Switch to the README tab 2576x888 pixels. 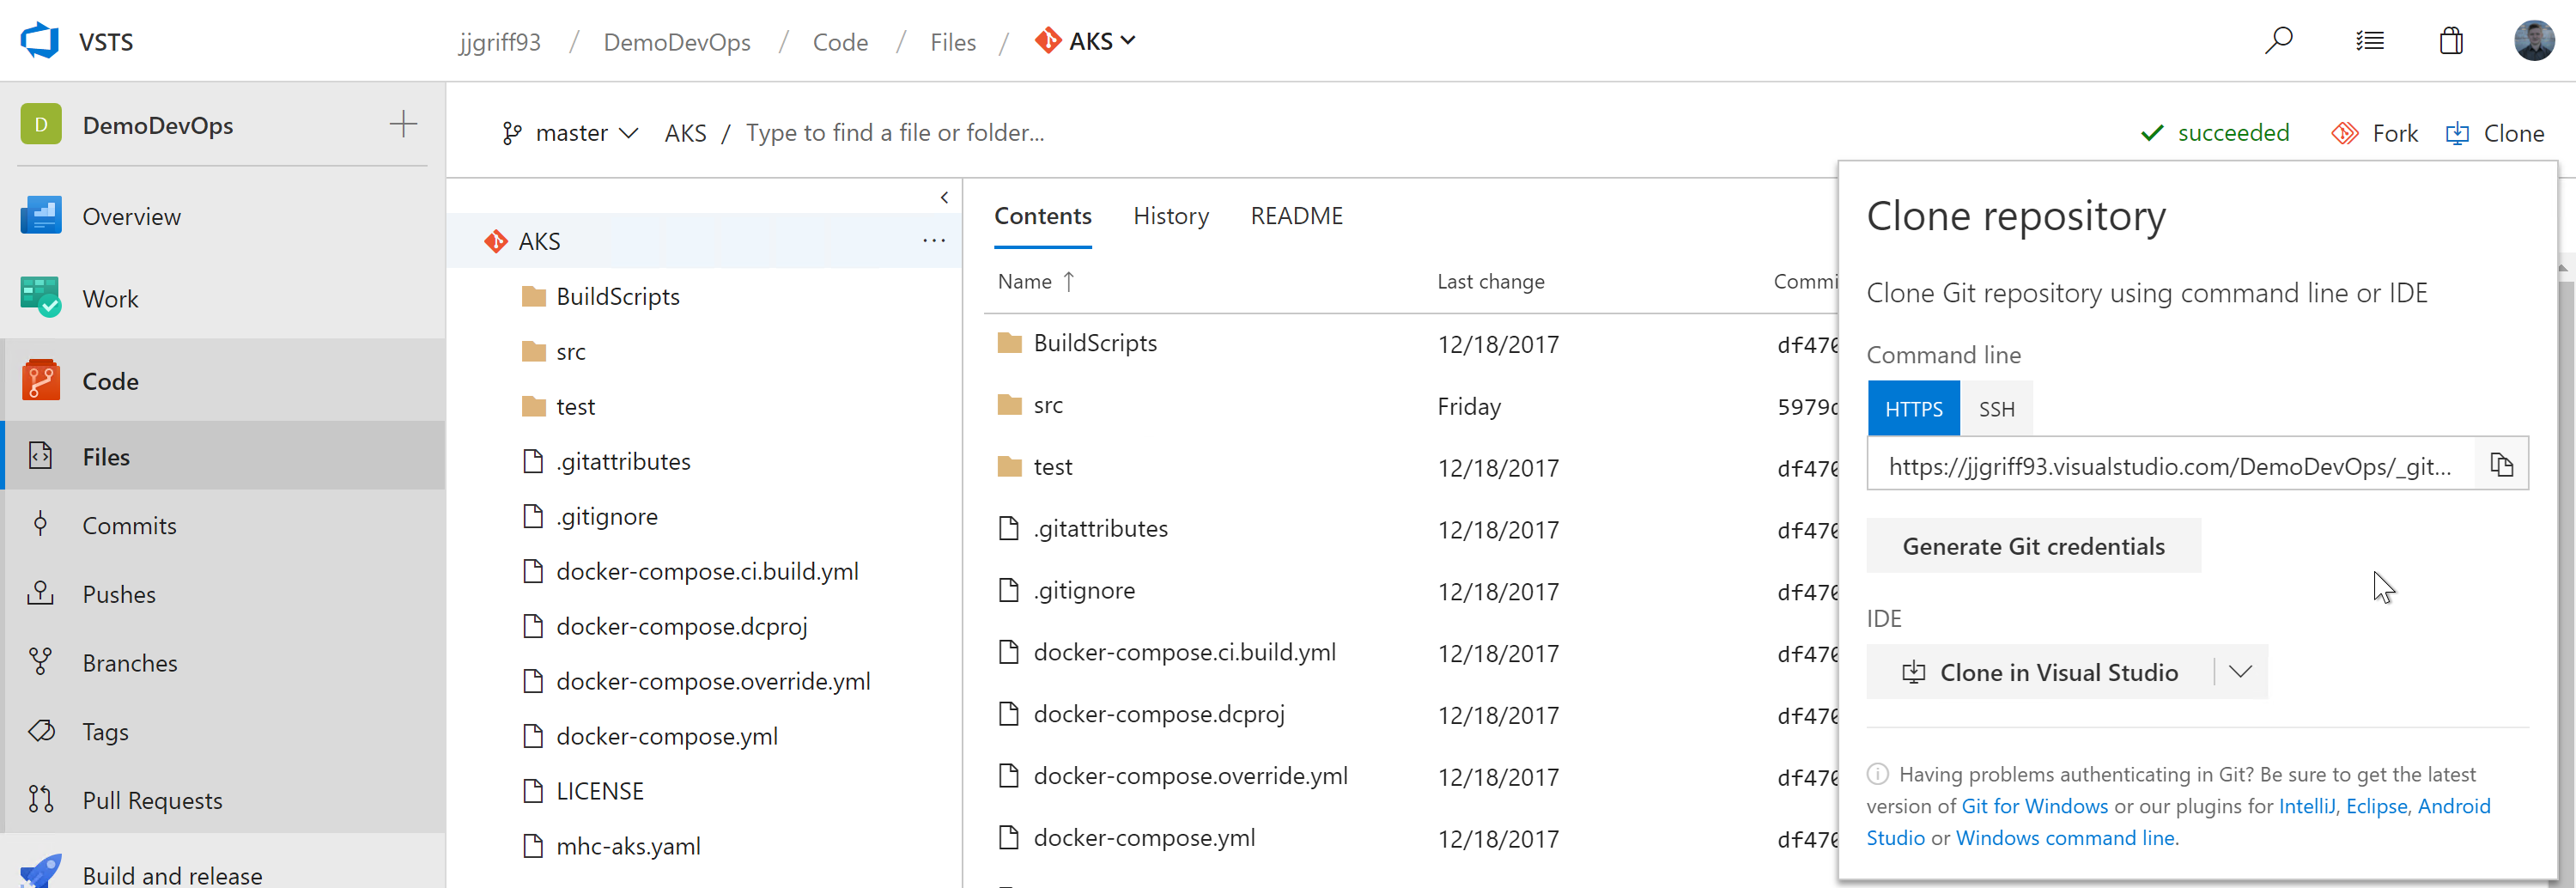(x=1296, y=216)
